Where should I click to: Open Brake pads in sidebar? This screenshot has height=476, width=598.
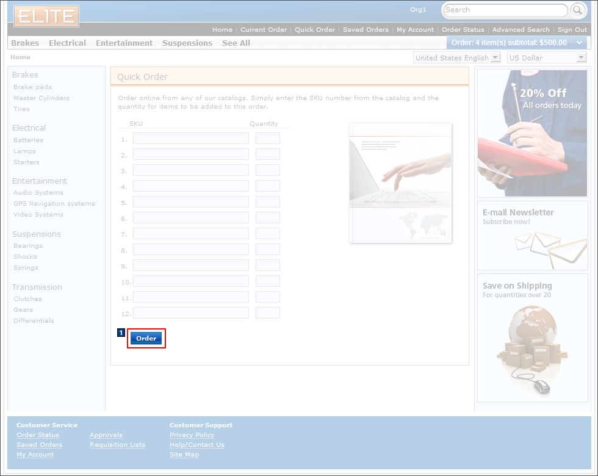(32, 87)
